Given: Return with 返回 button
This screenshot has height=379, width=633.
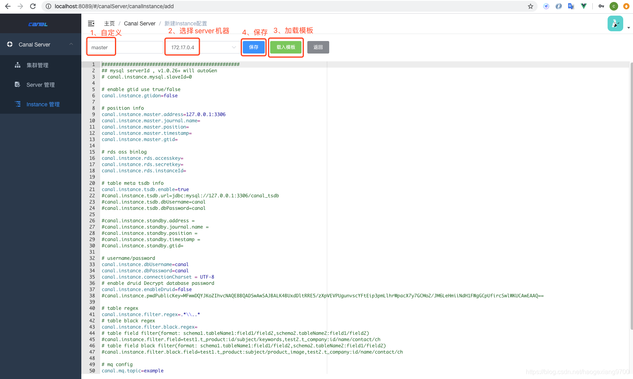Looking at the screenshot, I should (318, 47).
